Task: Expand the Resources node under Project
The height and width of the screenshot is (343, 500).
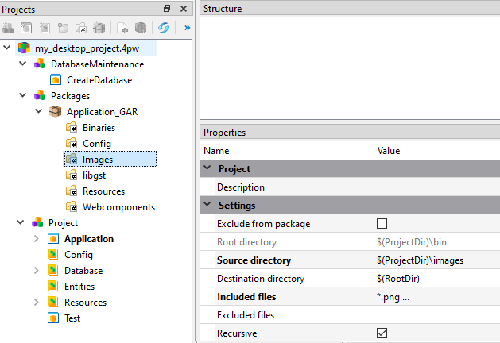Action: click(37, 303)
